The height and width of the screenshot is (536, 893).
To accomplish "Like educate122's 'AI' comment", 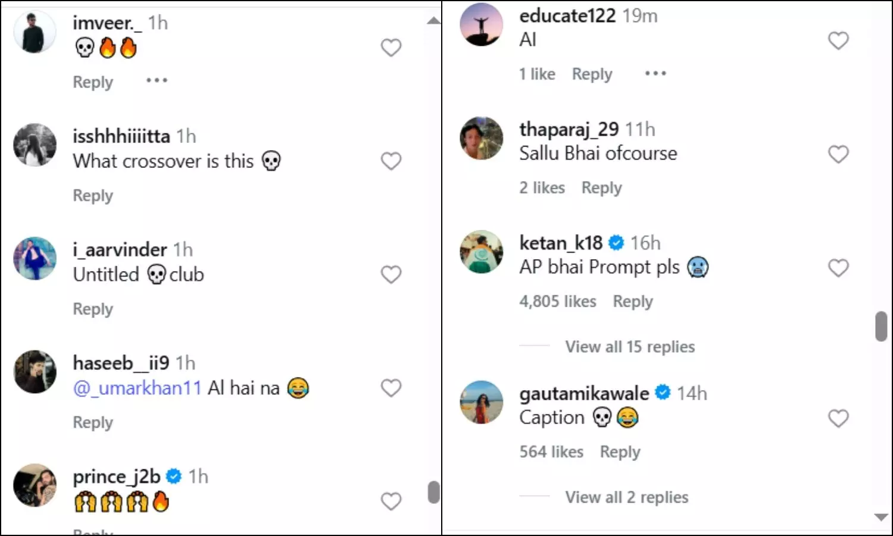I will [x=838, y=40].
